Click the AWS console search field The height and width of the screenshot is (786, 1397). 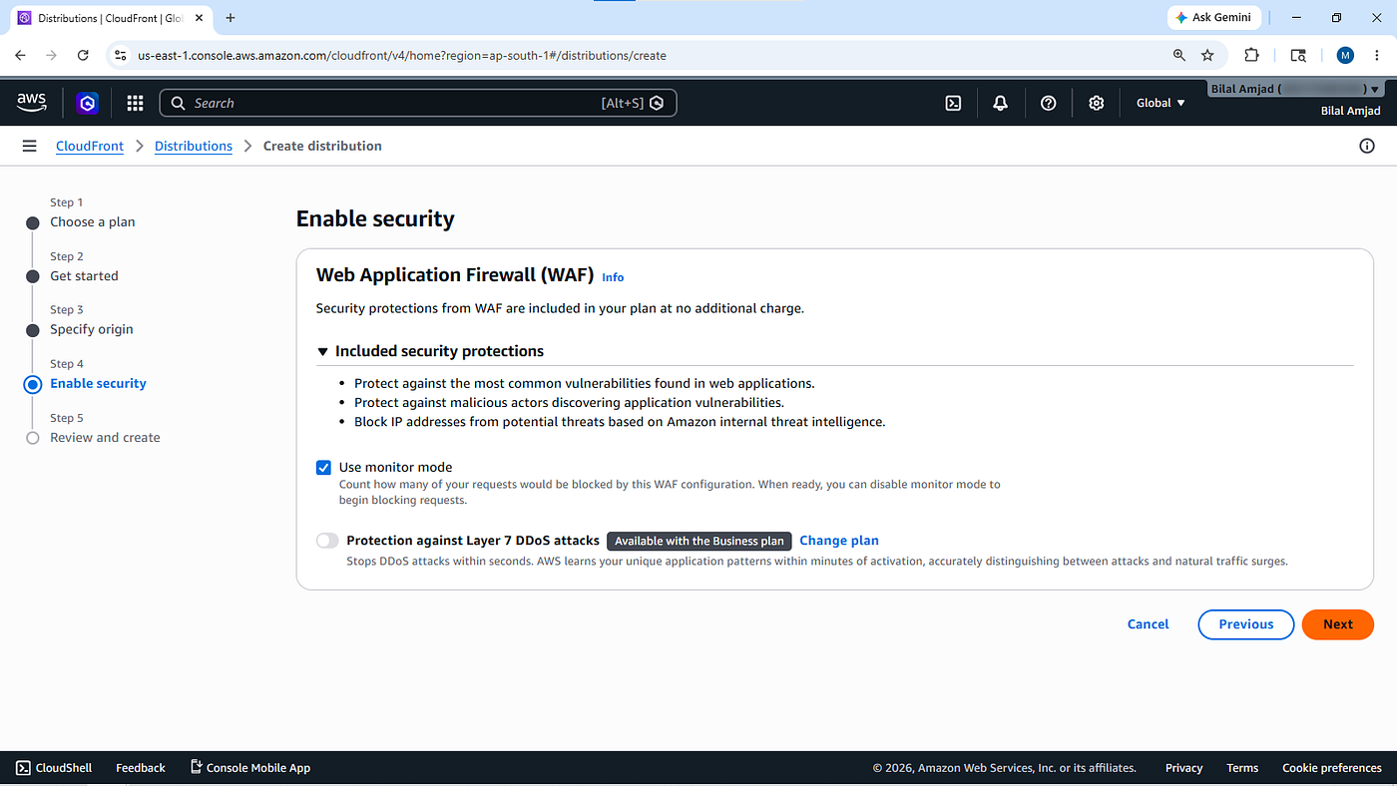[418, 103]
